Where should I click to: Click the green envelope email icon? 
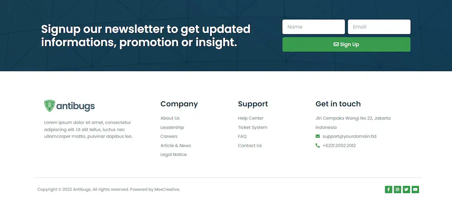pos(318,136)
